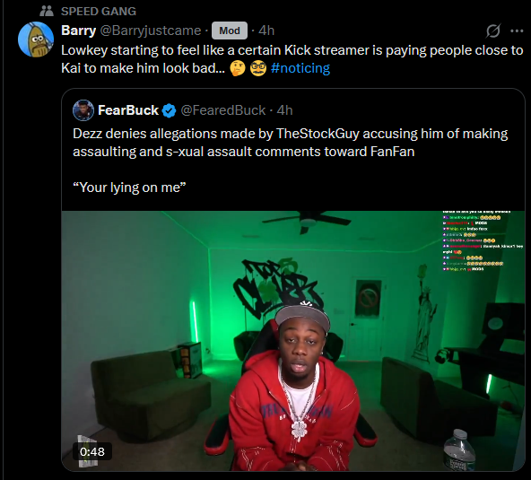Click the 0:48 video duration badge
Image resolution: width=531 pixels, height=480 pixels.
click(x=92, y=451)
